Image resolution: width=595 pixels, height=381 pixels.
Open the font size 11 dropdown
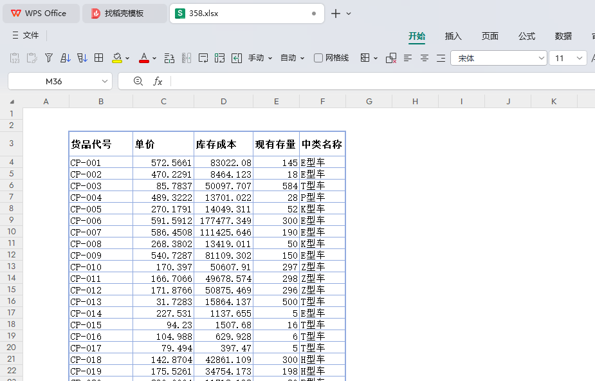580,59
